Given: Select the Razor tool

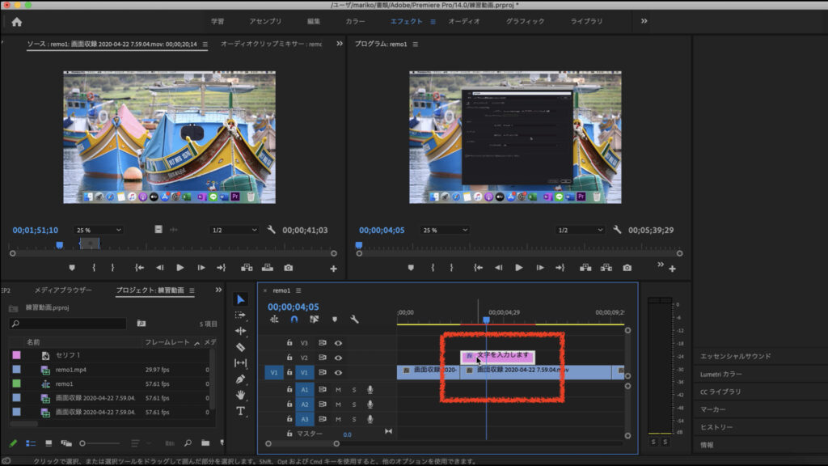Looking at the screenshot, I should click(x=240, y=347).
